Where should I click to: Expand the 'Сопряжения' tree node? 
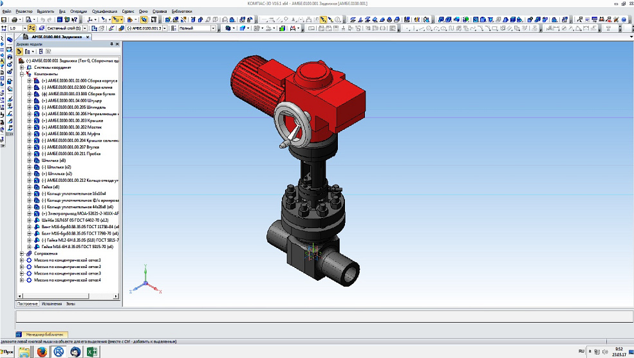pos(21,253)
